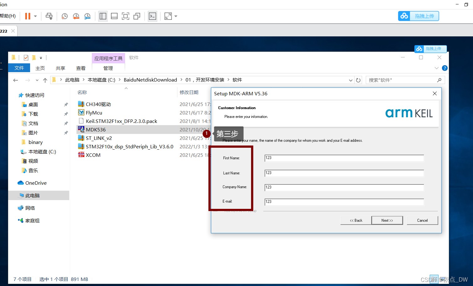Go up one folder level arrow
The height and width of the screenshot is (286, 473).
click(45, 80)
